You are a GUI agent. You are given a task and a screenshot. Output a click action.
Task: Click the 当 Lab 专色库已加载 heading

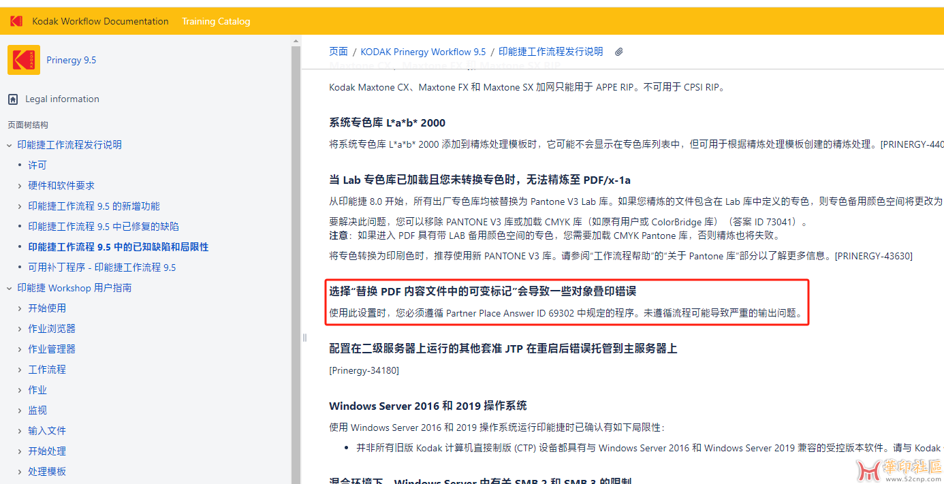[479, 180]
